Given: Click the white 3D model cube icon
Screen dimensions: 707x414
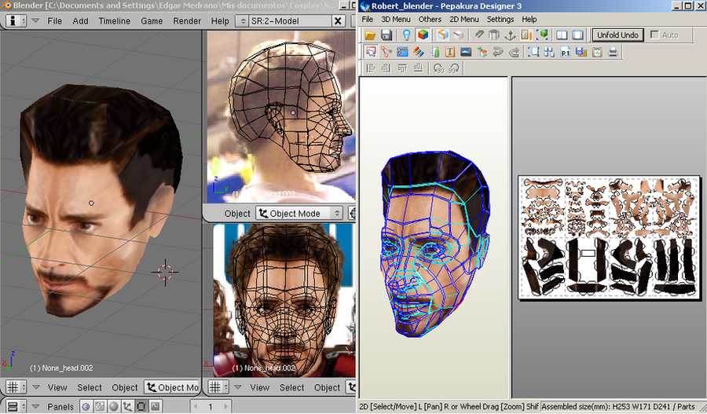Looking at the screenshot, I should click(x=459, y=35).
